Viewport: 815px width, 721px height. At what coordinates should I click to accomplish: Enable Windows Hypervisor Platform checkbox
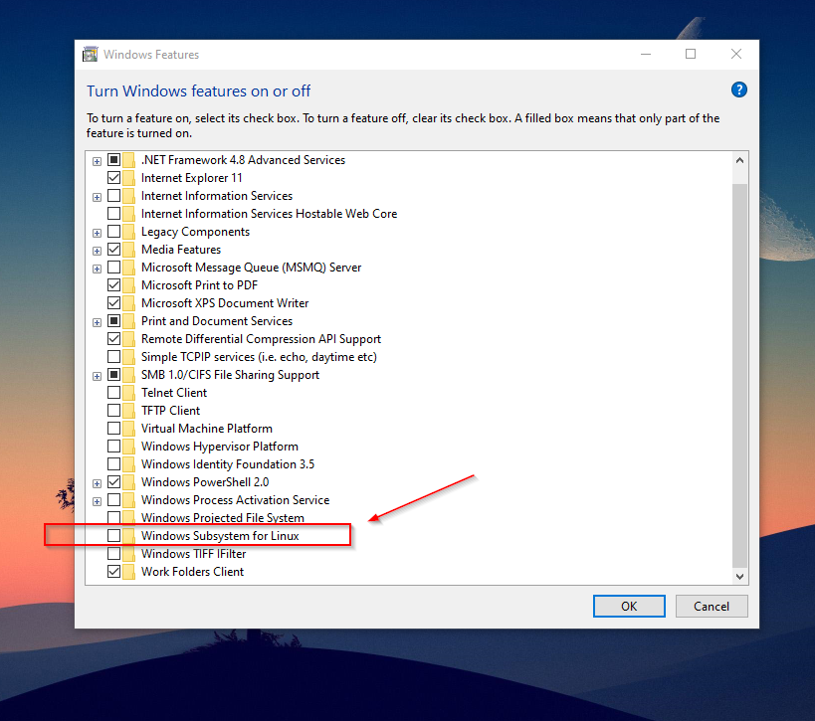(113, 447)
